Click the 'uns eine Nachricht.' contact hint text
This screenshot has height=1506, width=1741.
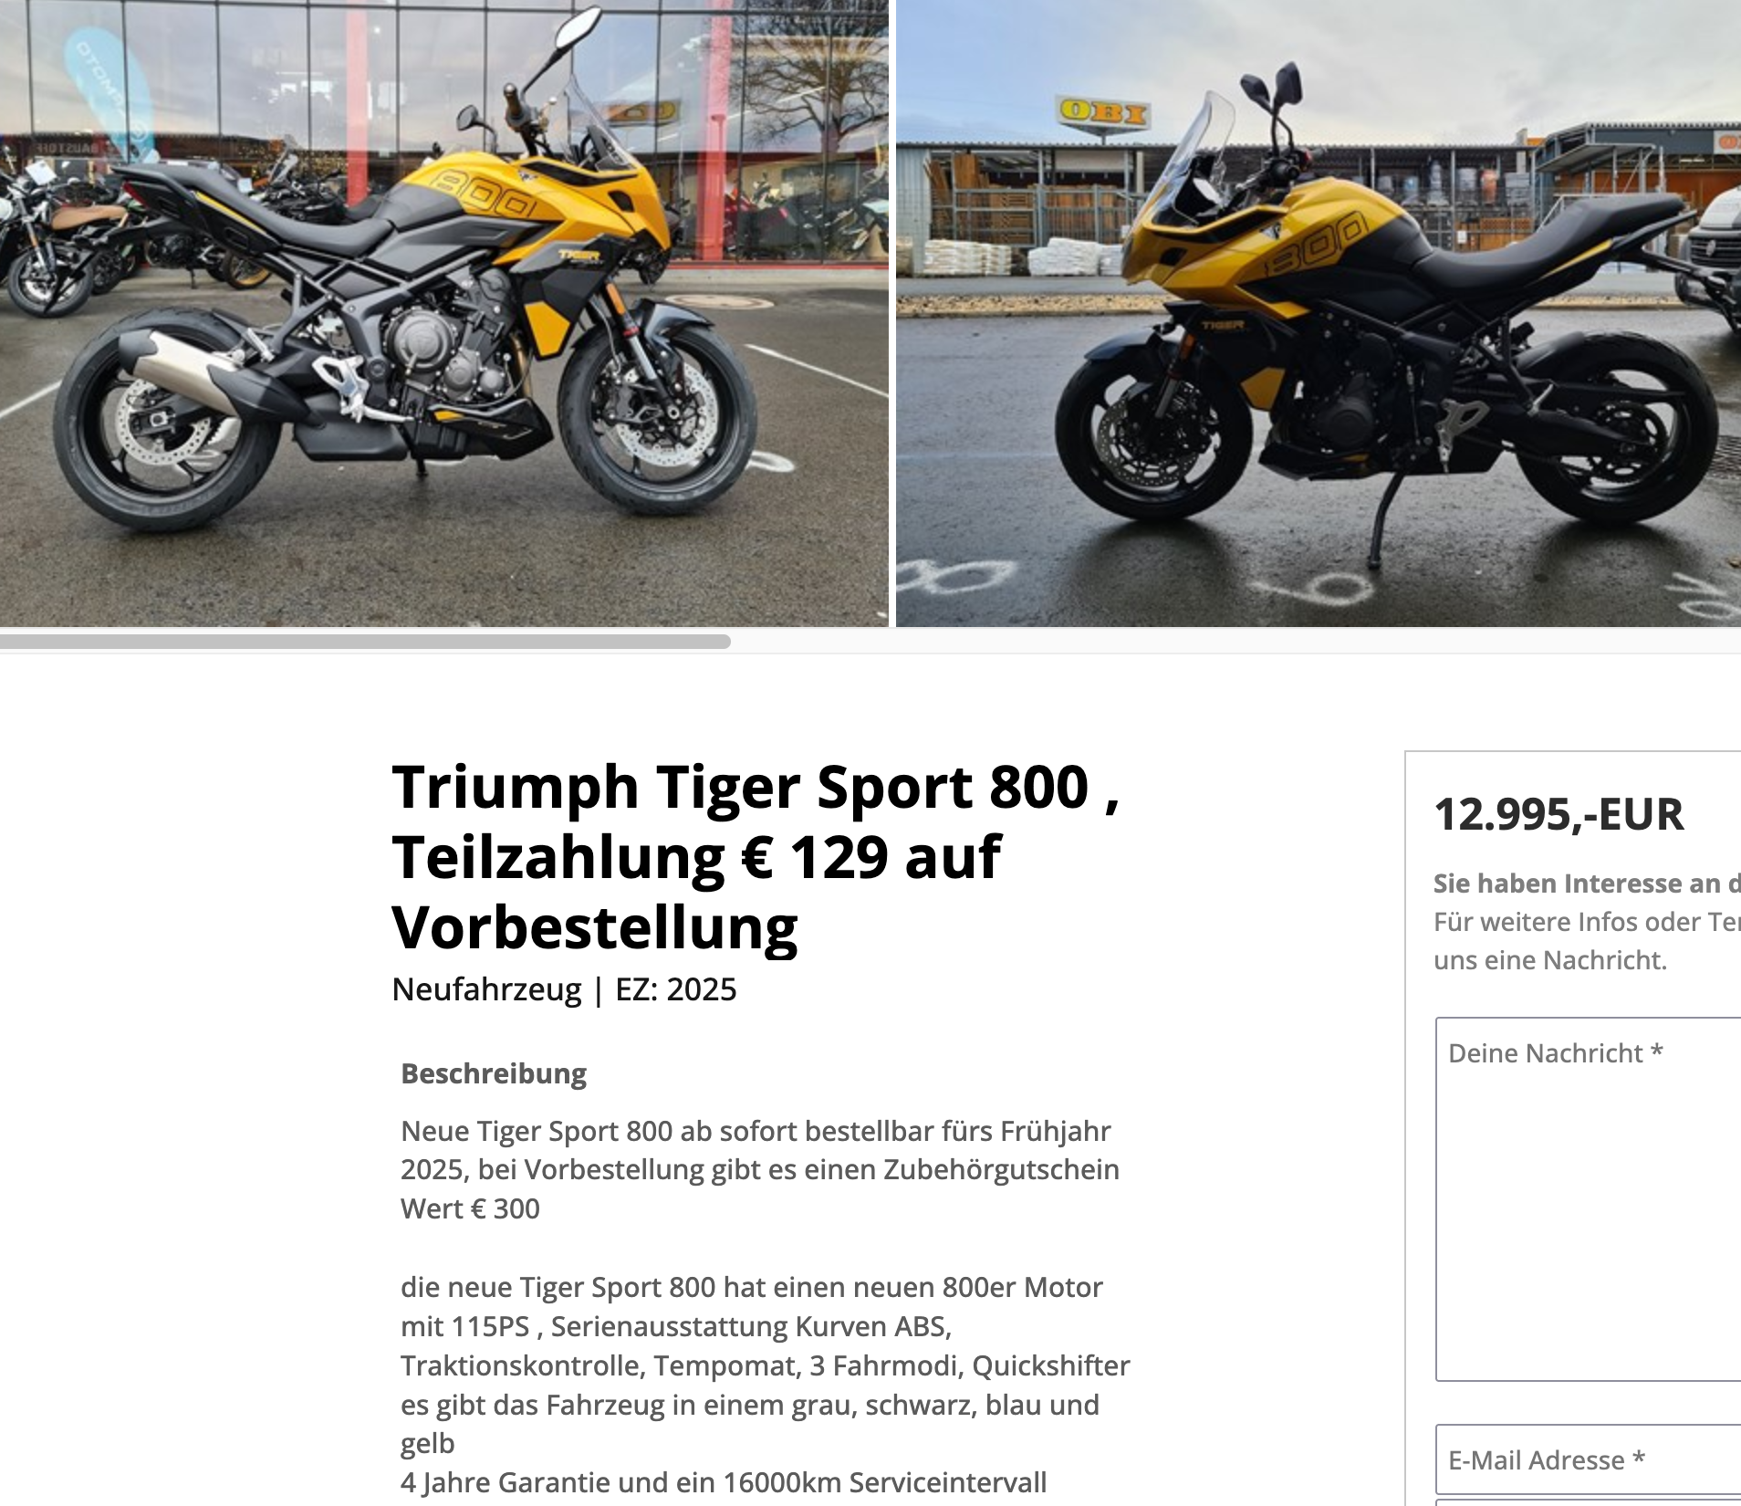pyautogui.click(x=1550, y=960)
